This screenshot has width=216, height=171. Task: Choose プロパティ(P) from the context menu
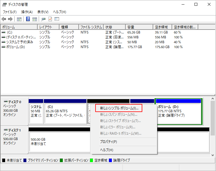coord(108,141)
